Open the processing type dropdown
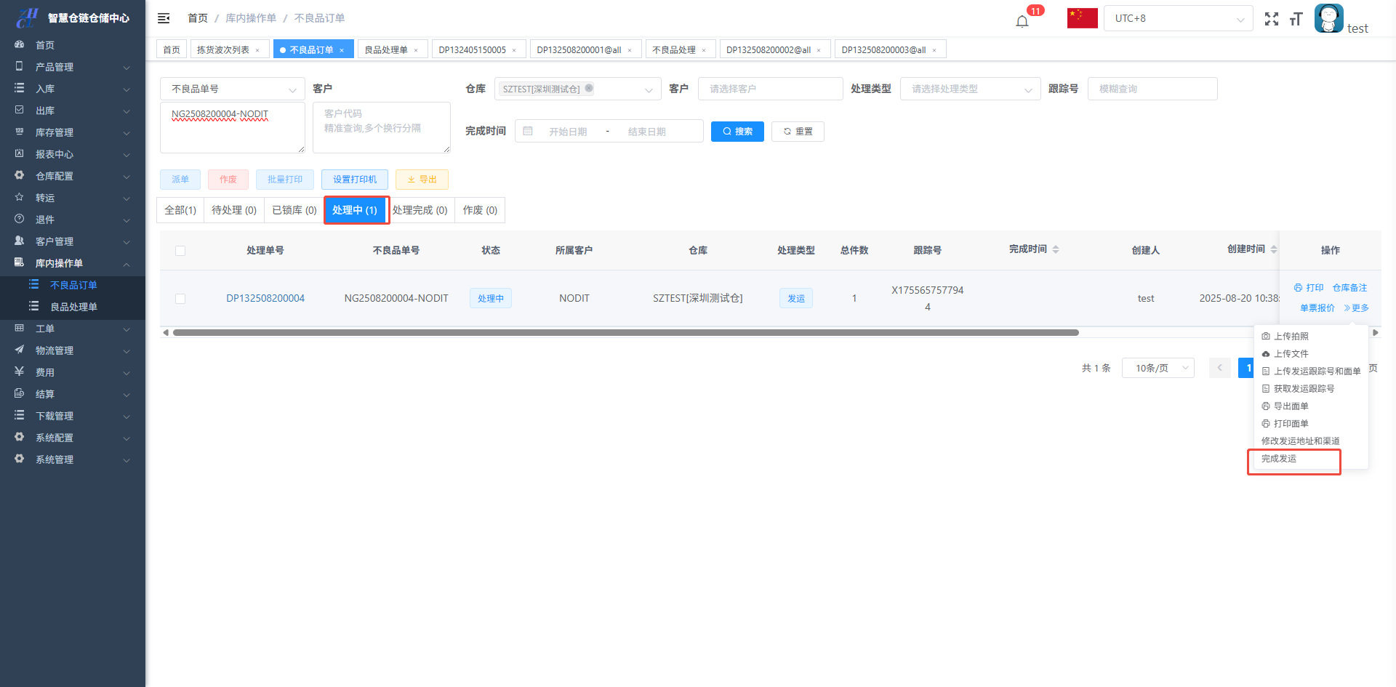Viewport: 1396px width, 687px height. (x=970, y=89)
